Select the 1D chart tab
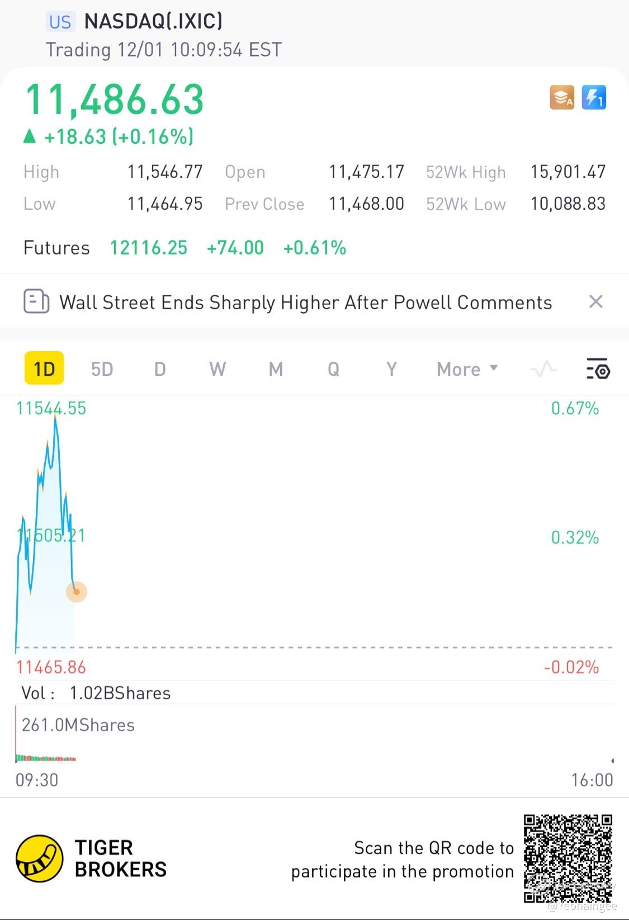The image size is (629, 920). pos(44,369)
